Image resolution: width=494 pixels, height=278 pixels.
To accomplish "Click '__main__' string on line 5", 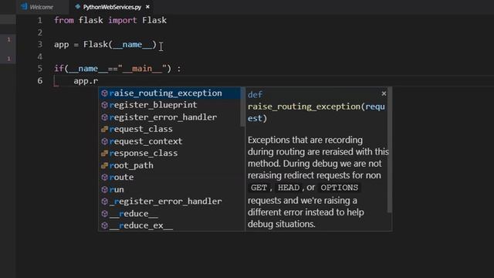I will pyautogui.click(x=142, y=69).
